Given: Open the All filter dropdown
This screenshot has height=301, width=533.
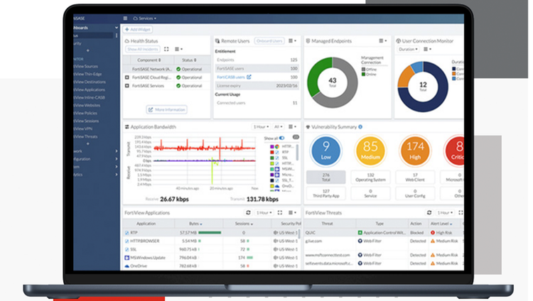Looking at the screenshot, I should 279,127.
